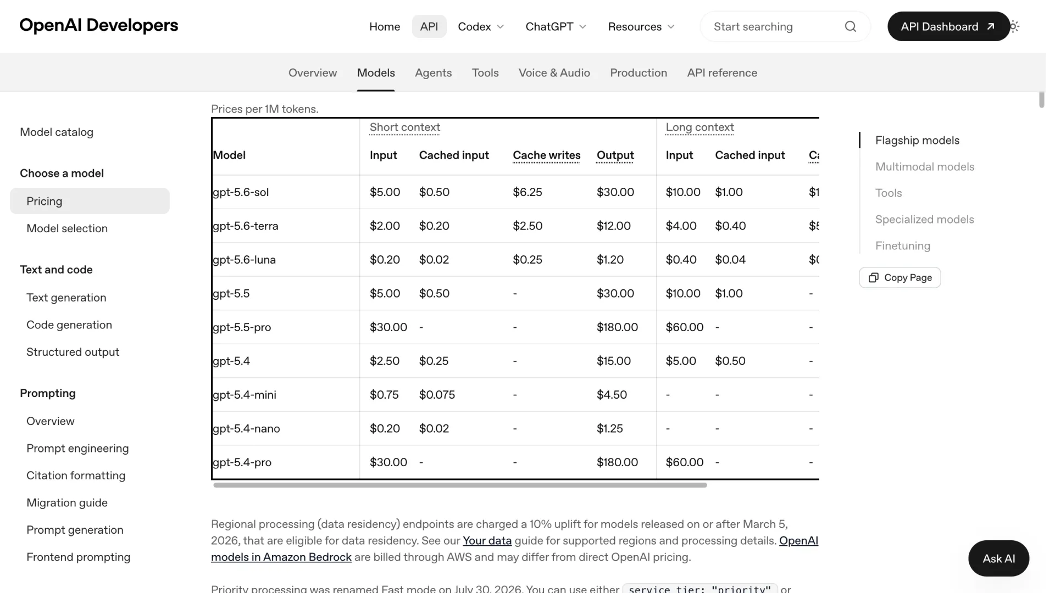The height and width of the screenshot is (593, 1055).
Task: Open the Resources dropdown
Action: coord(641,26)
